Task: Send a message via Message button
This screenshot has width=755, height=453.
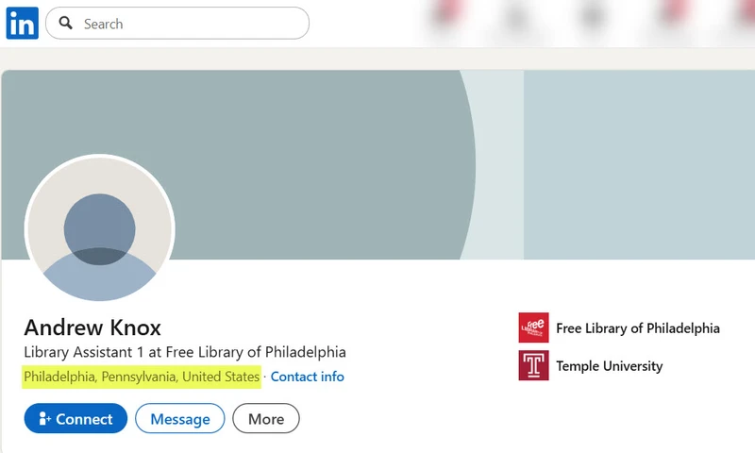Action: click(179, 419)
